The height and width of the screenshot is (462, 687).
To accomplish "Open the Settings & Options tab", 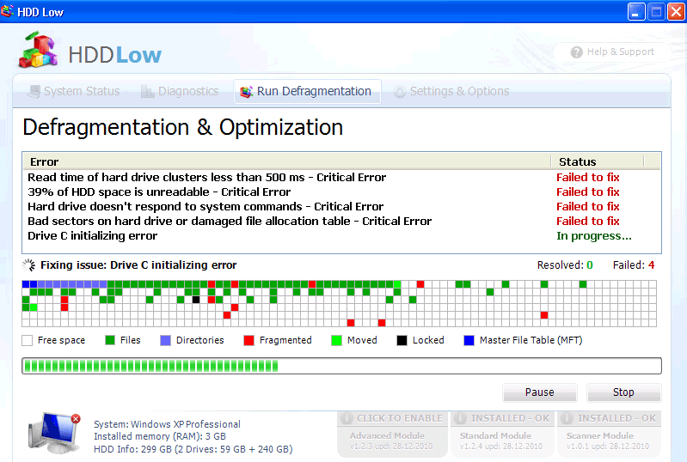I will point(451,91).
